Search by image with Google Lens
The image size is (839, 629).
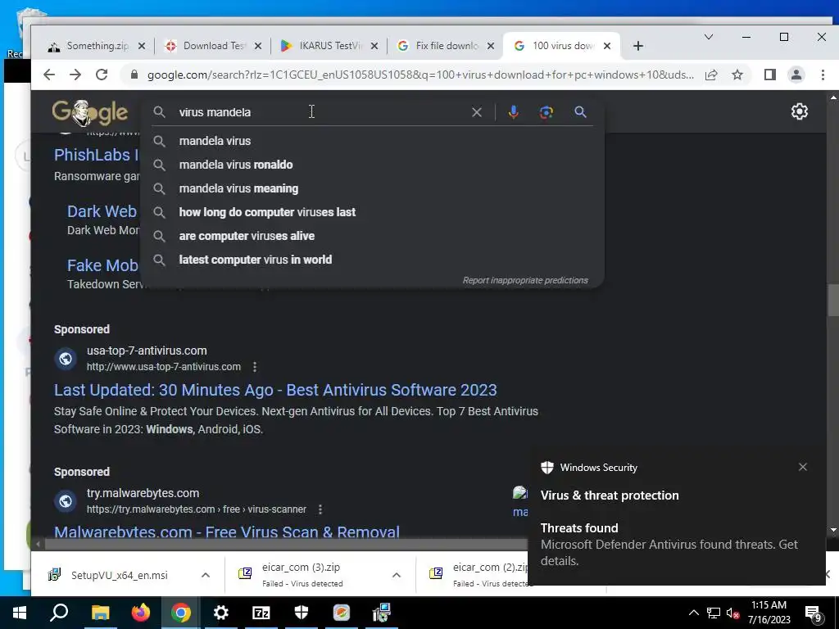pos(546,112)
